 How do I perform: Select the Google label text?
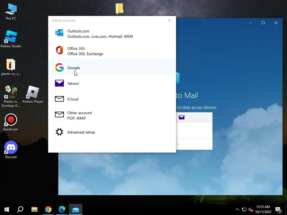pos(73,68)
